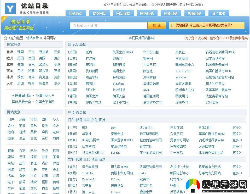The width and height of the screenshot is (250, 194).
Task: Show 更多>> for the 体育 row
Action: pyautogui.click(x=237, y=140)
